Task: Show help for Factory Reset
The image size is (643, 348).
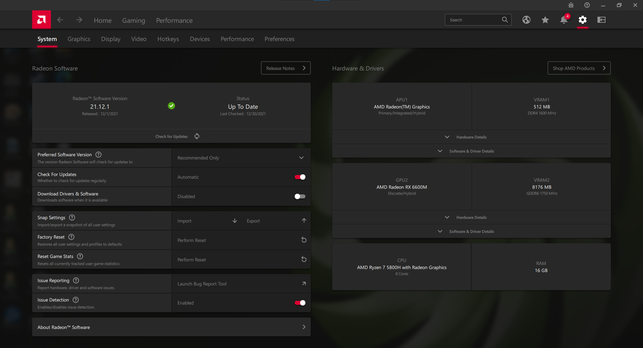Action: [71, 237]
